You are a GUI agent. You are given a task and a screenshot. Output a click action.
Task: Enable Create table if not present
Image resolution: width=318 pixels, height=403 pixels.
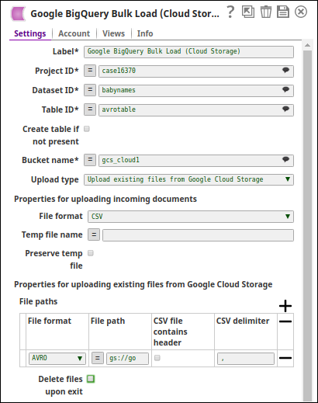point(87,129)
